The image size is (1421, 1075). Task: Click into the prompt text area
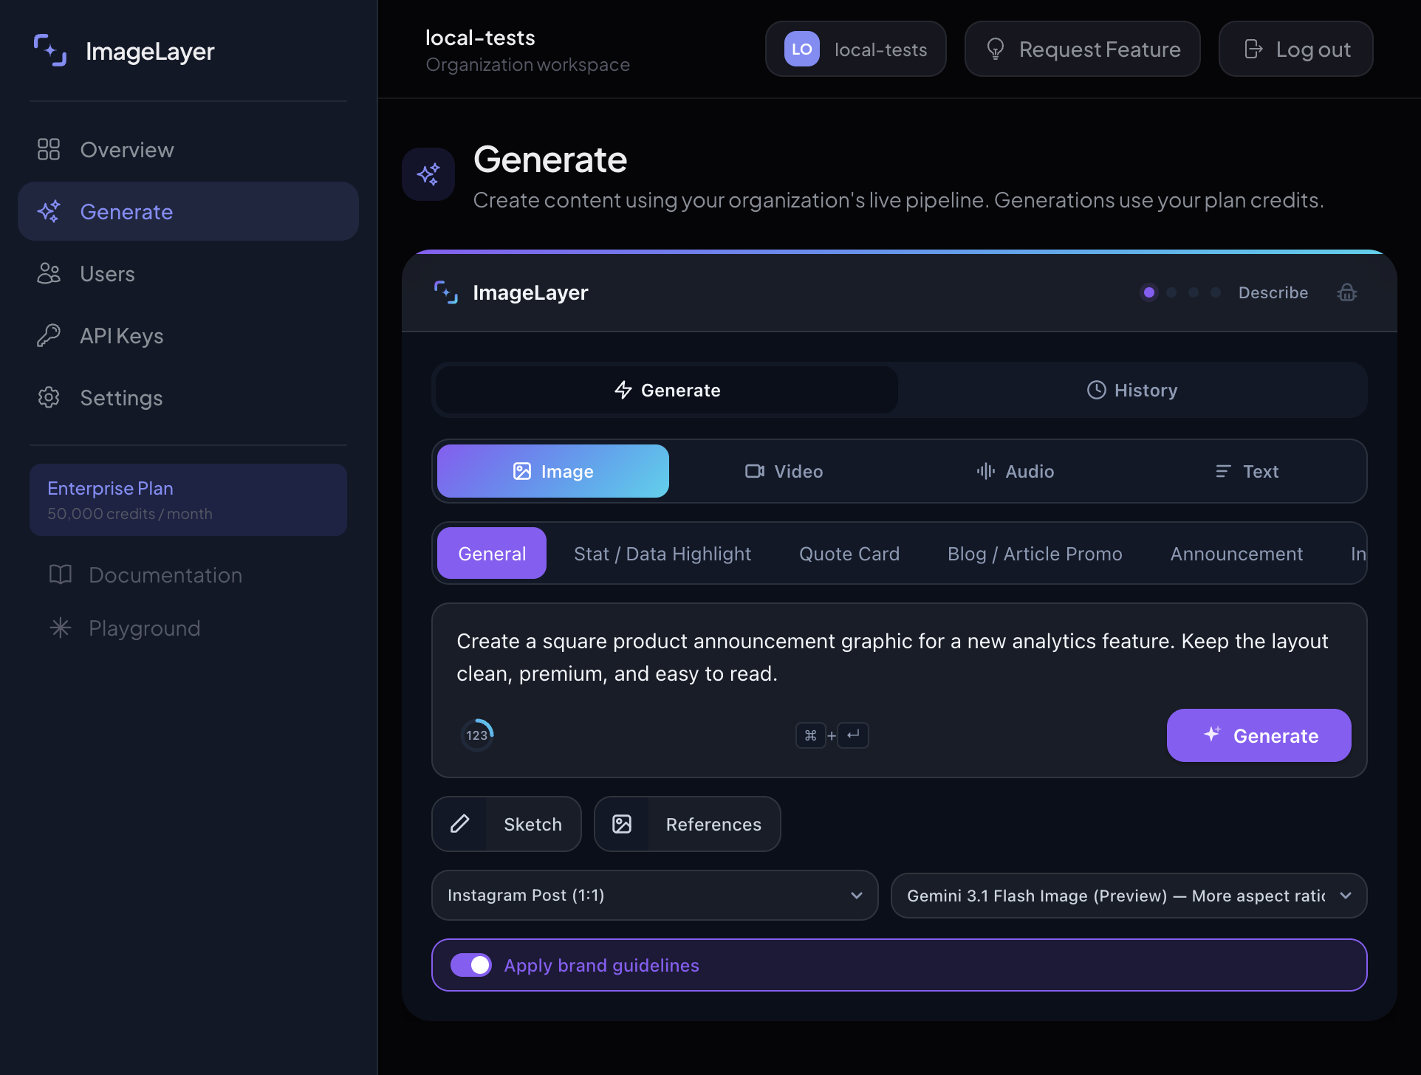900,657
